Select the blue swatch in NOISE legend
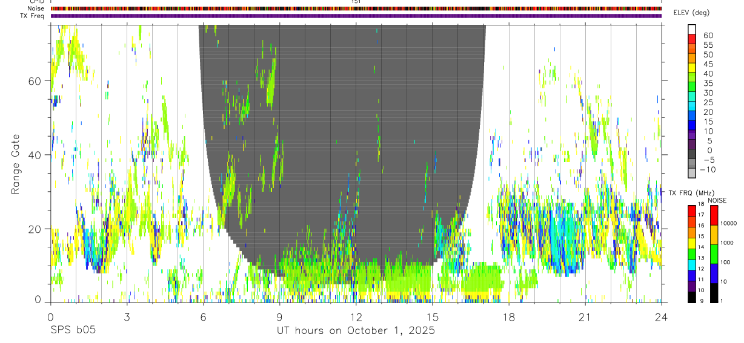The width and height of the screenshot is (744, 343). click(x=714, y=273)
